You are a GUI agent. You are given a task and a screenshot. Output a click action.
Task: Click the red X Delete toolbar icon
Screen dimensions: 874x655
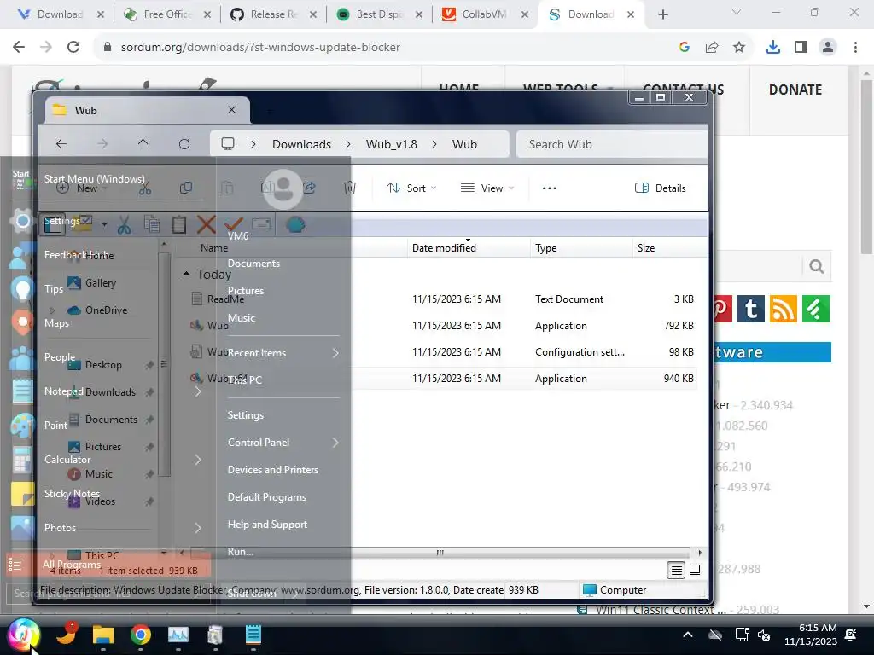tap(207, 225)
